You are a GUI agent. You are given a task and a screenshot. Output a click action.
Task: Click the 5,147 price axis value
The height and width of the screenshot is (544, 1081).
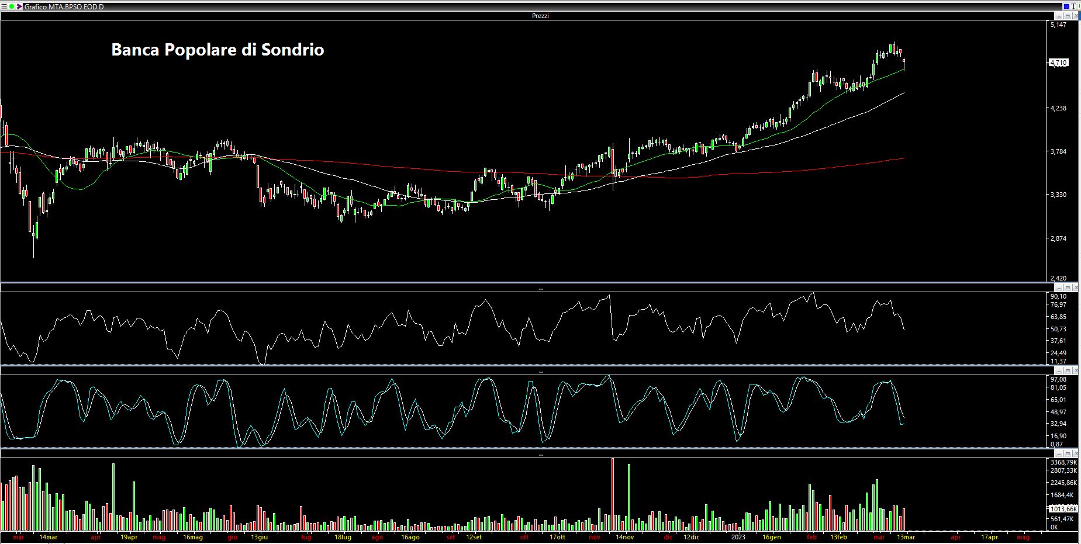click(1059, 25)
